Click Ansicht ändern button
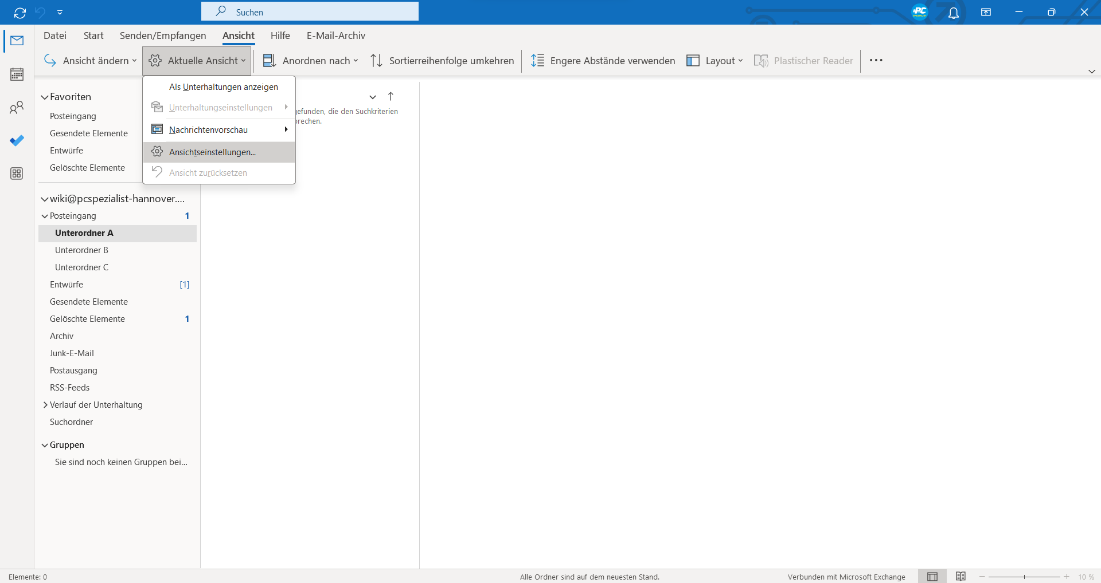 pos(91,61)
